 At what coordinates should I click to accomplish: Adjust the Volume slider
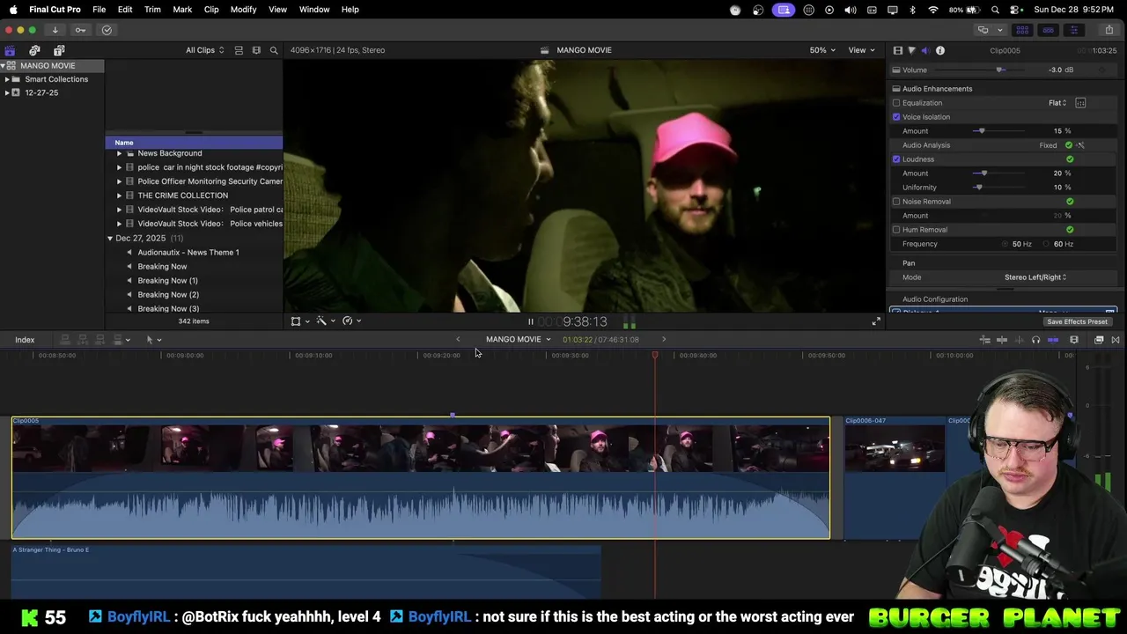(1000, 70)
